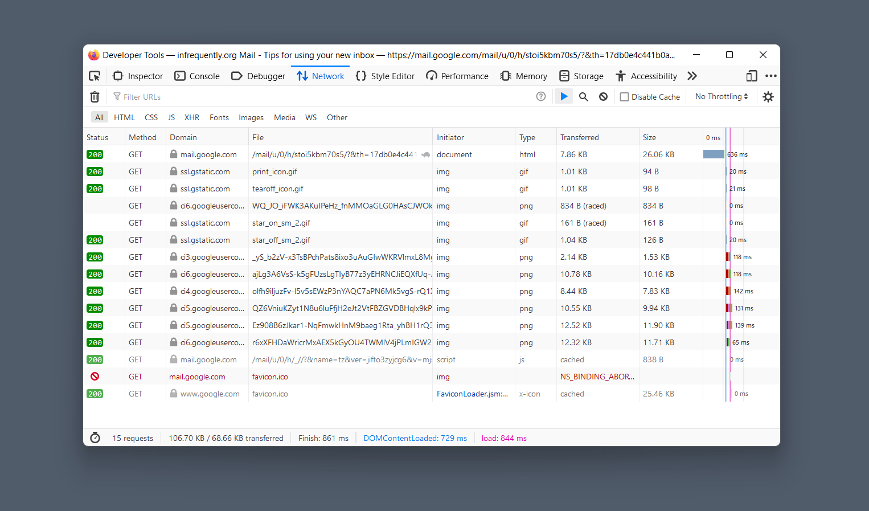The image size is (869, 511).
Task: Click the 142 ms waterfall timing bar
Action: click(729, 291)
